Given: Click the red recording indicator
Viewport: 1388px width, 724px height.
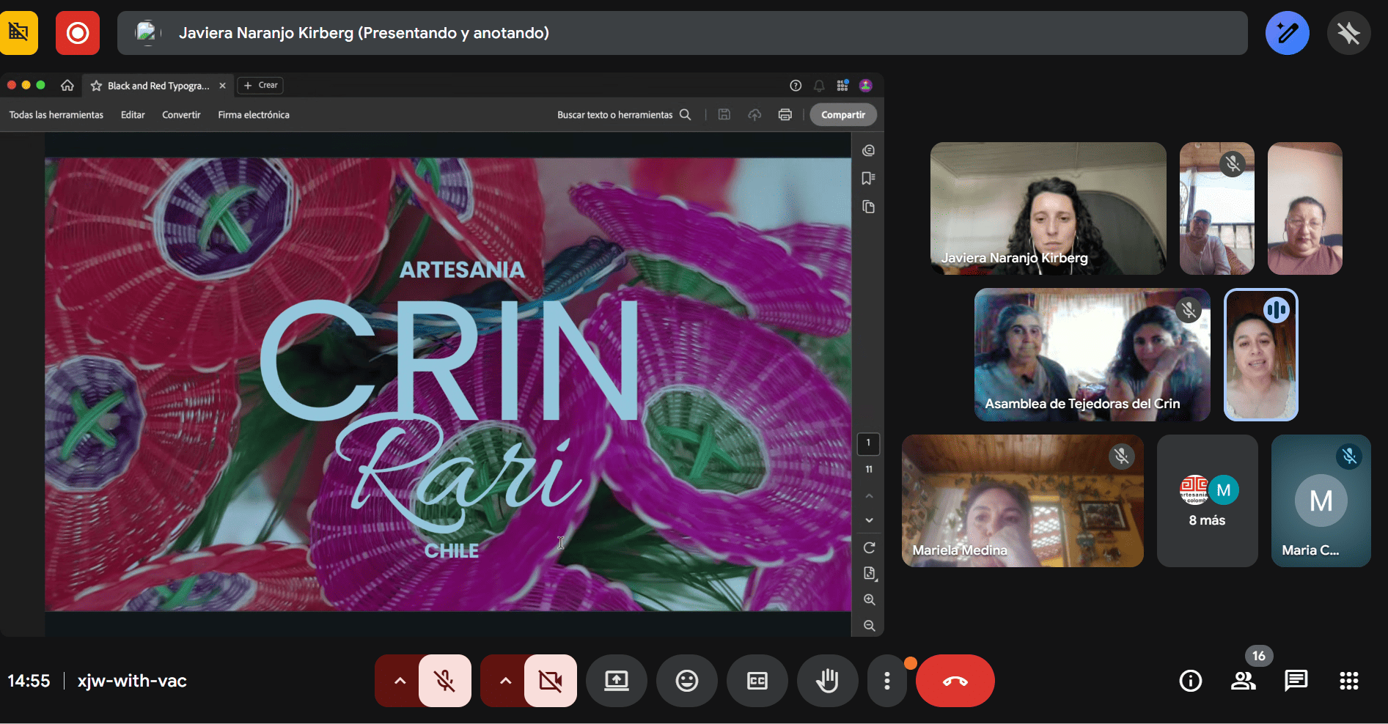Looking at the screenshot, I should tap(78, 33).
